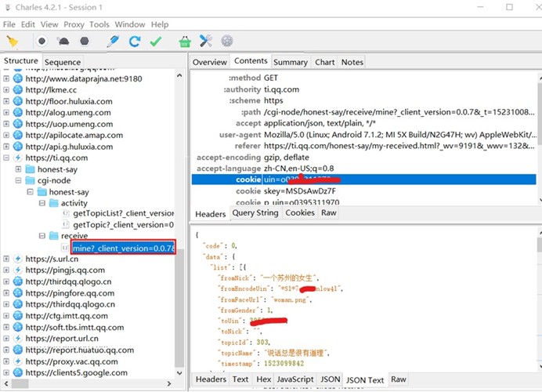Image resolution: width=542 pixels, height=392 pixels.
Task: Expand the http://floor.huluxia.com node
Action: tap(6, 101)
